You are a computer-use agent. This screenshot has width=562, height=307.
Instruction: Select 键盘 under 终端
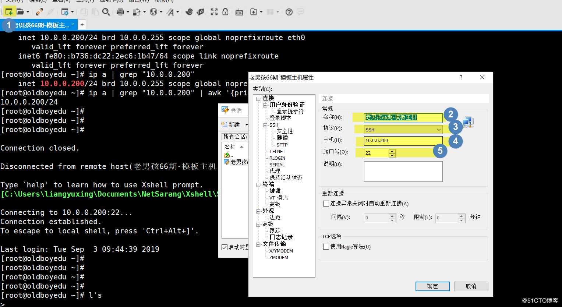point(275,191)
